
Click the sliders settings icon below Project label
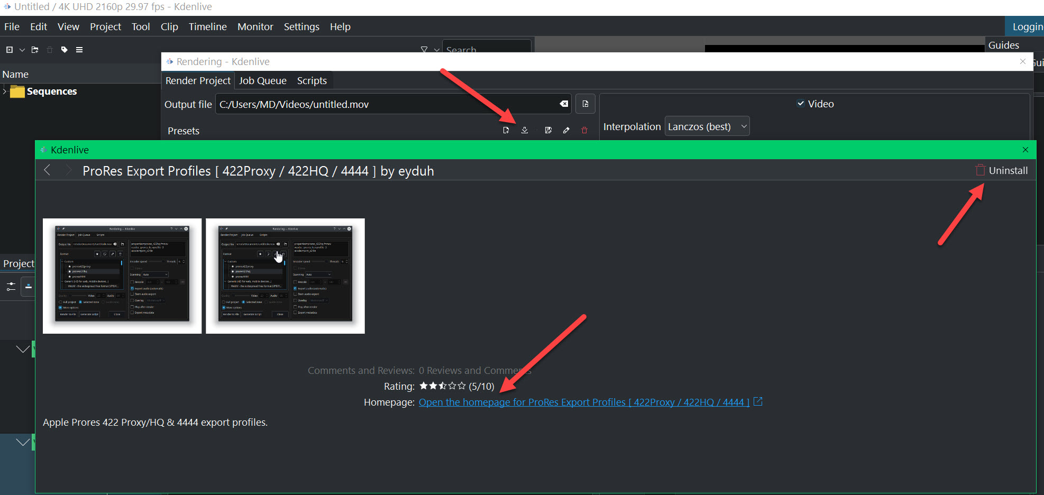pyautogui.click(x=11, y=287)
